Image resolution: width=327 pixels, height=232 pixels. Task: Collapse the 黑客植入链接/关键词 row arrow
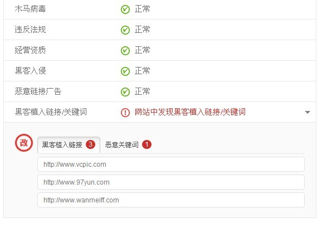pyautogui.click(x=307, y=112)
